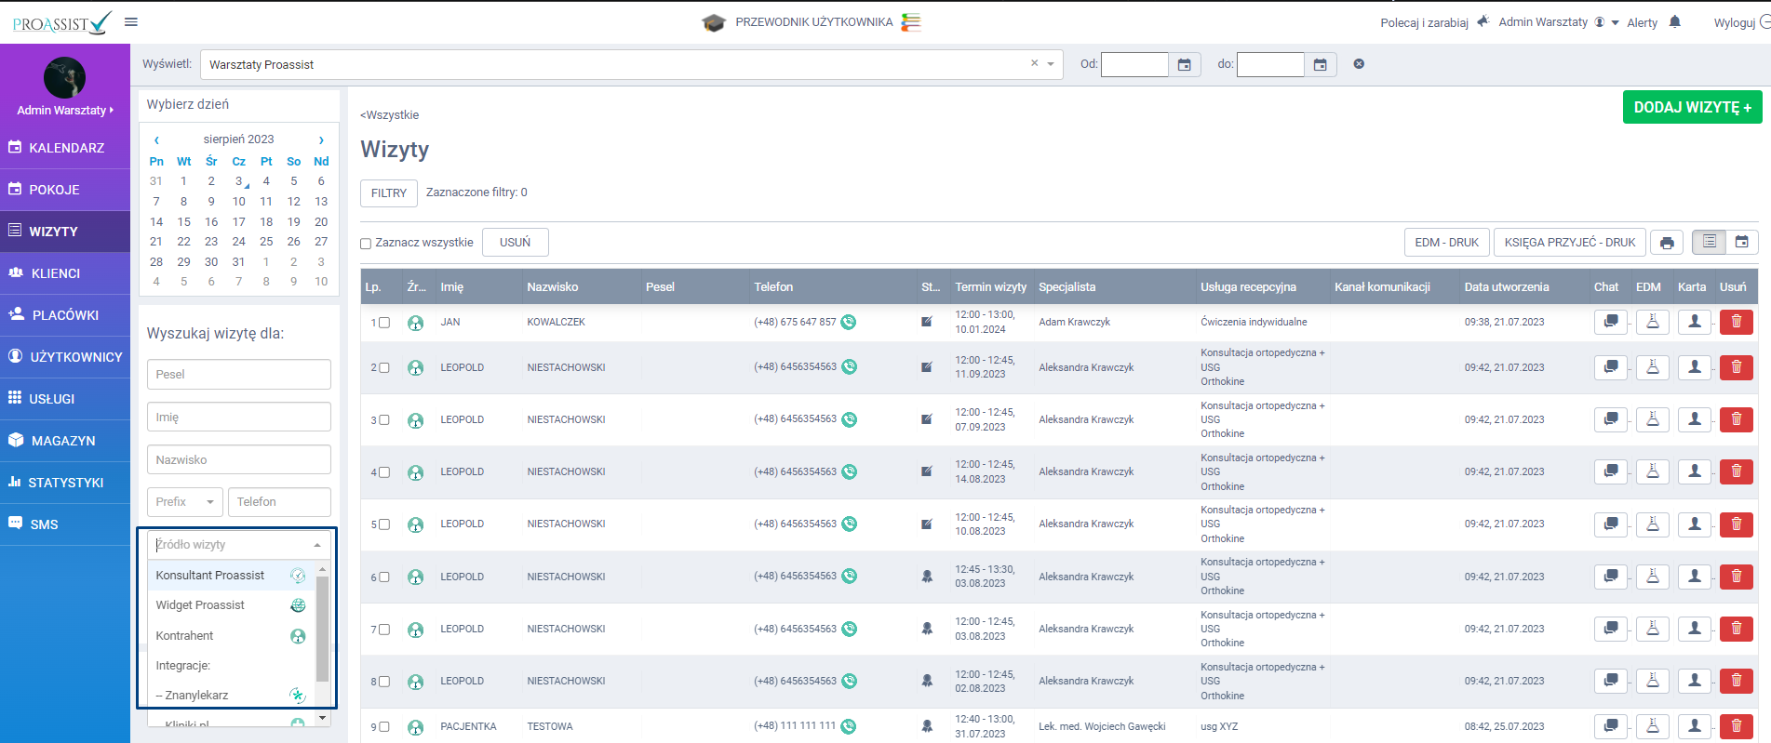Collapse the Źródło wizyty dropdown
Image resolution: width=1771 pixels, height=743 pixels.
click(317, 545)
